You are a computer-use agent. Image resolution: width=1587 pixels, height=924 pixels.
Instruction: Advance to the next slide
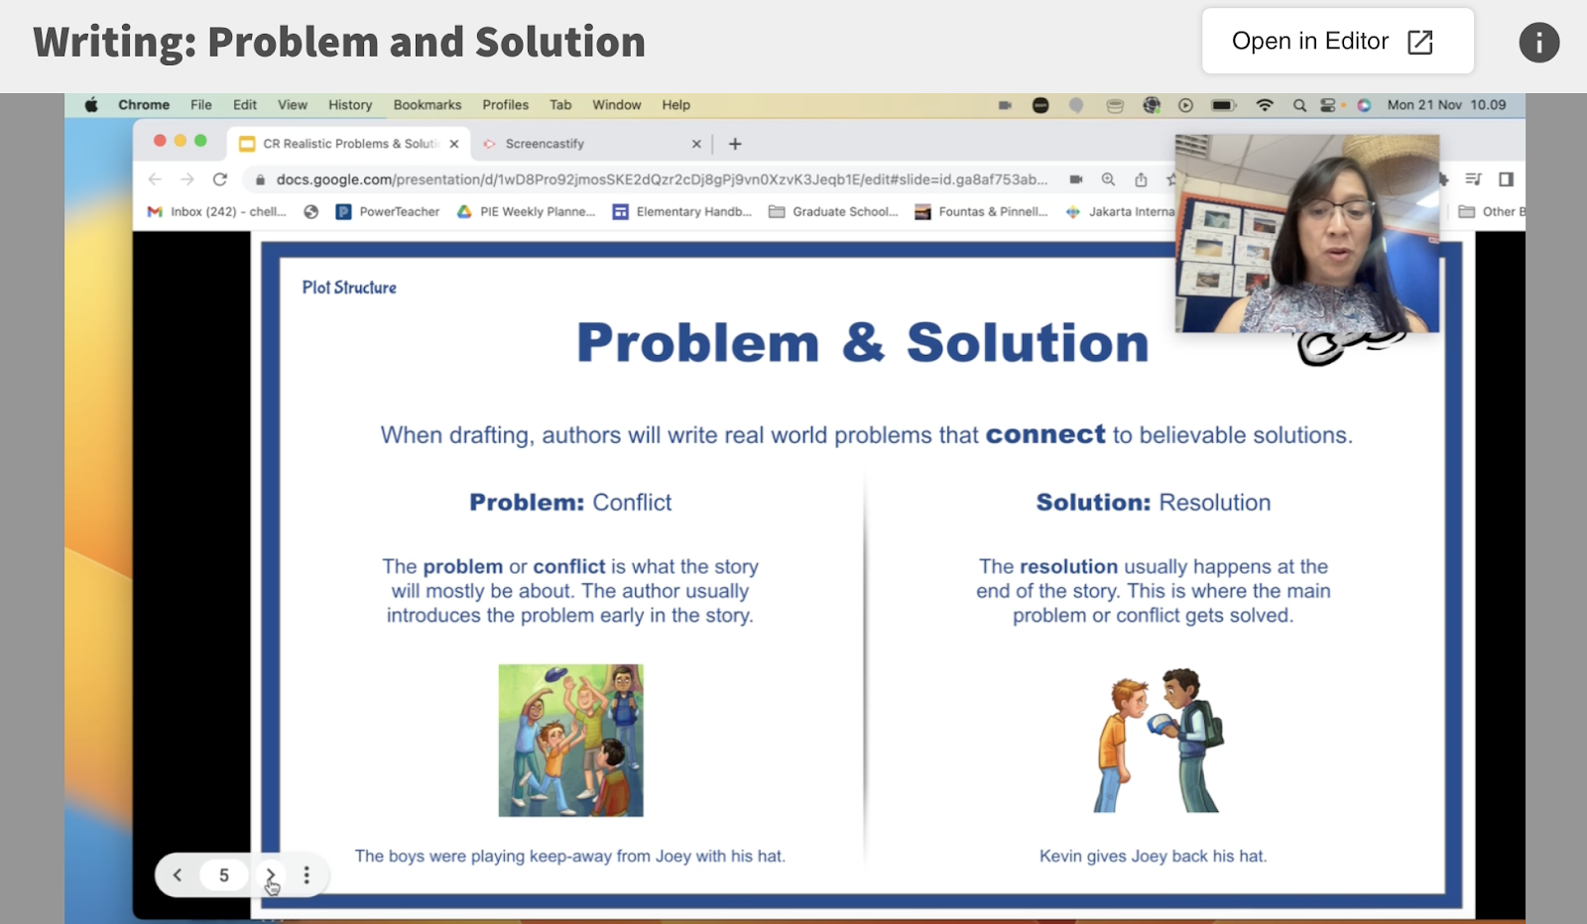click(x=270, y=874)
